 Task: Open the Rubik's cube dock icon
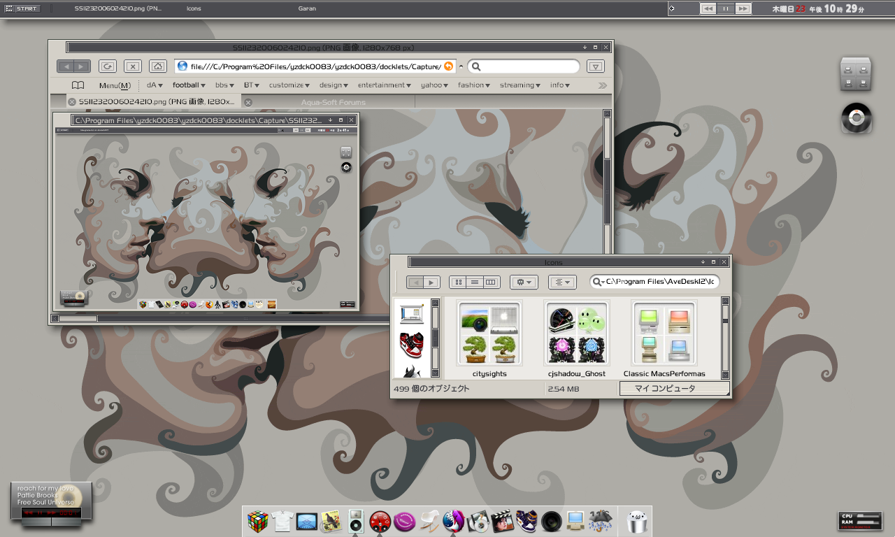258,521
